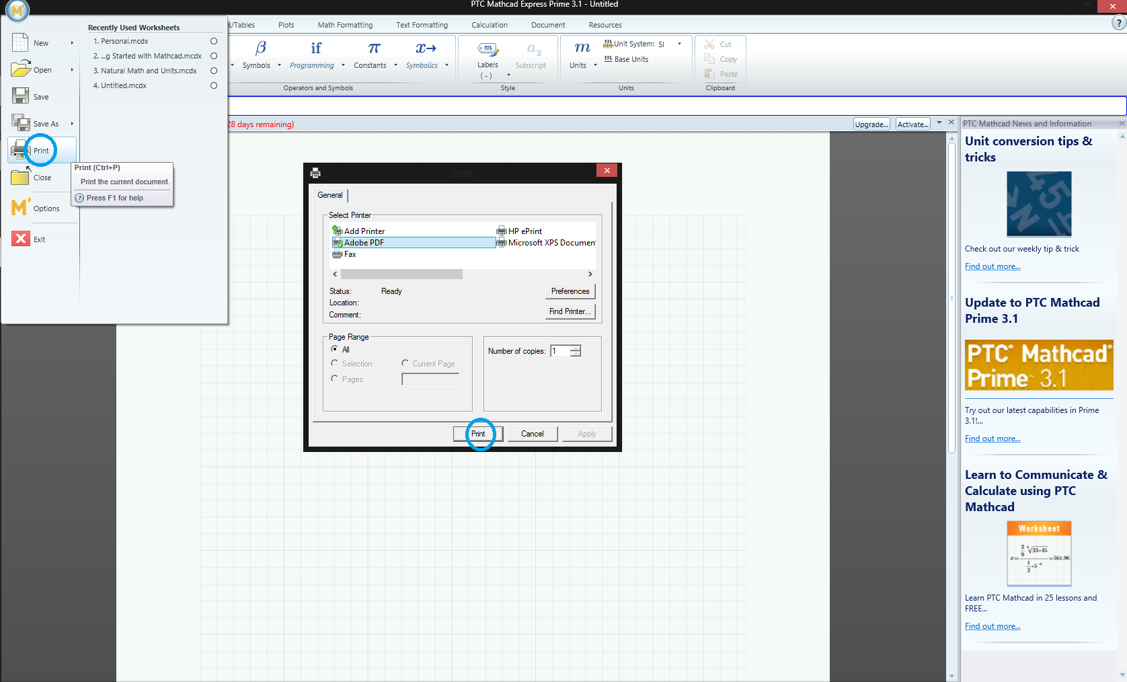The image size is (1127, 682).
Task: Open the Programming dropdown arrow
Action: coord(343,65)
